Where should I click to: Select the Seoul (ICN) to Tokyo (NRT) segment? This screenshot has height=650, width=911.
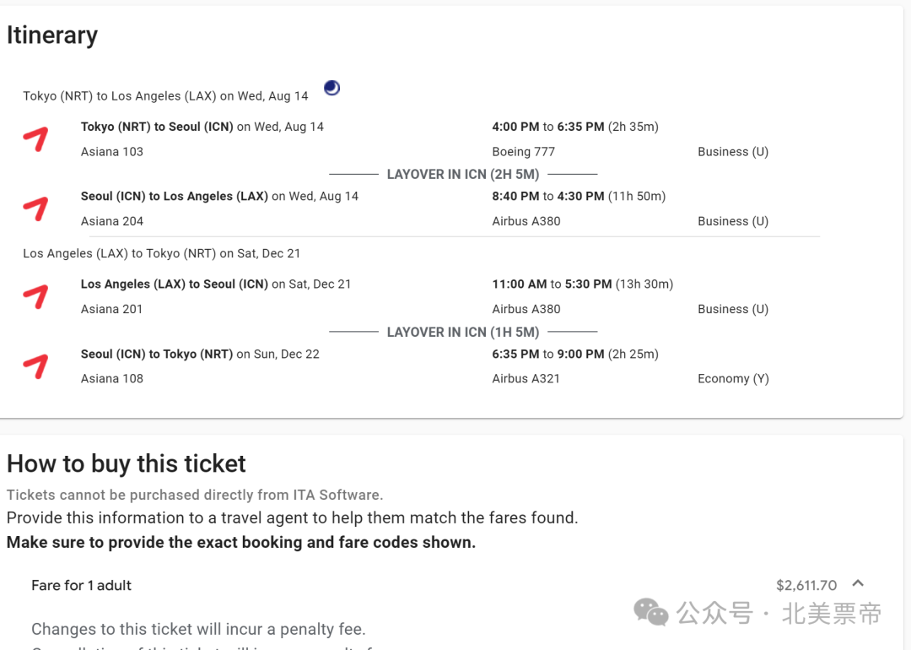[157, 354]
